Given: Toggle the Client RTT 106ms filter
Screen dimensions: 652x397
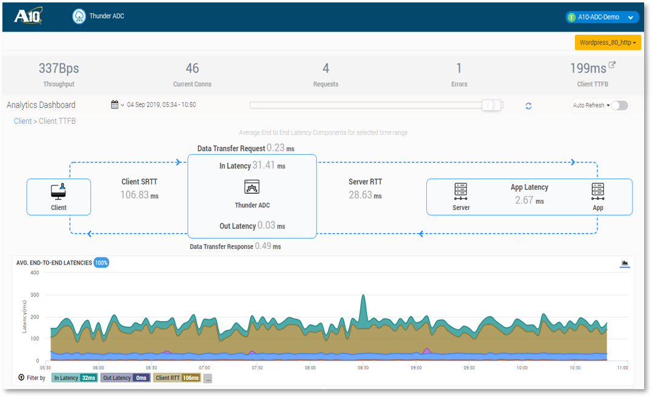Looking at the screenshot, I should 177,378.
